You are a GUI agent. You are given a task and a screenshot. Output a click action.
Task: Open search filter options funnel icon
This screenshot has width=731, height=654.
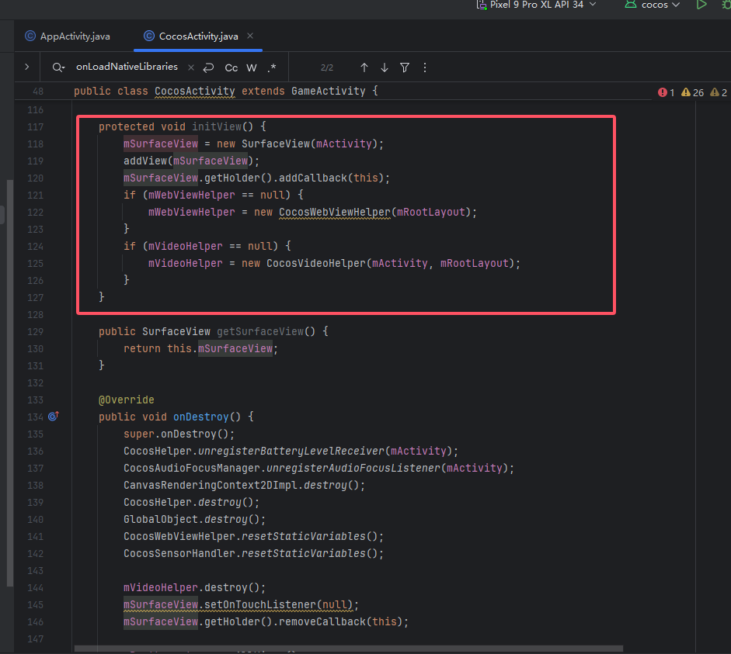[405, 67]
